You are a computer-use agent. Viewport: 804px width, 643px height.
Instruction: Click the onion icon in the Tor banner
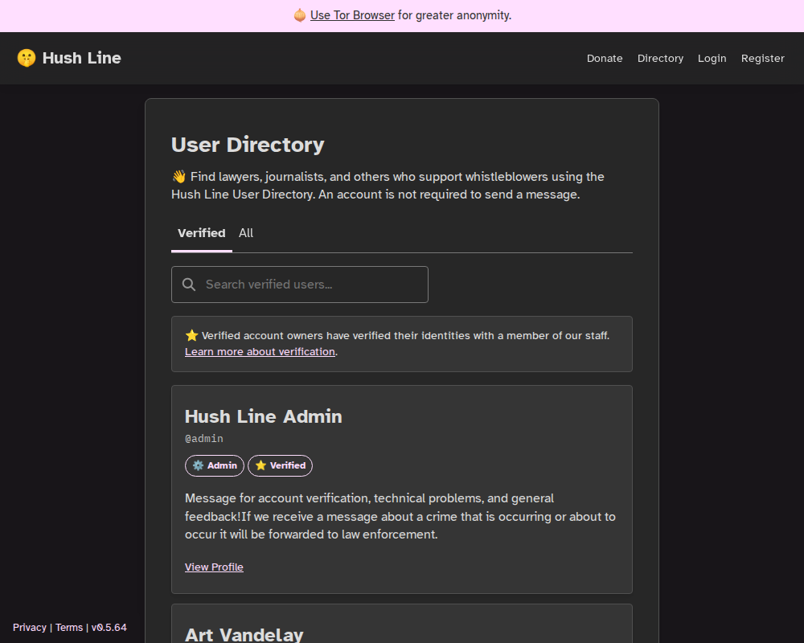pyautogui.click(x=299, y=14)
